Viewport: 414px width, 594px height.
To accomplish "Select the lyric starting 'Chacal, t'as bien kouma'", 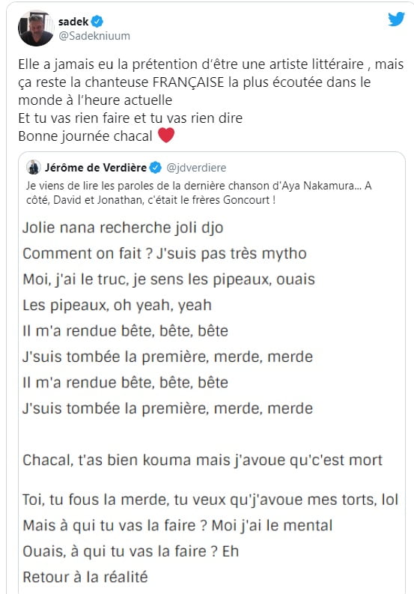I will click(203, 460).
